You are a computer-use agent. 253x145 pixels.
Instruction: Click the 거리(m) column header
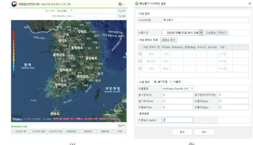click(166, 47)
